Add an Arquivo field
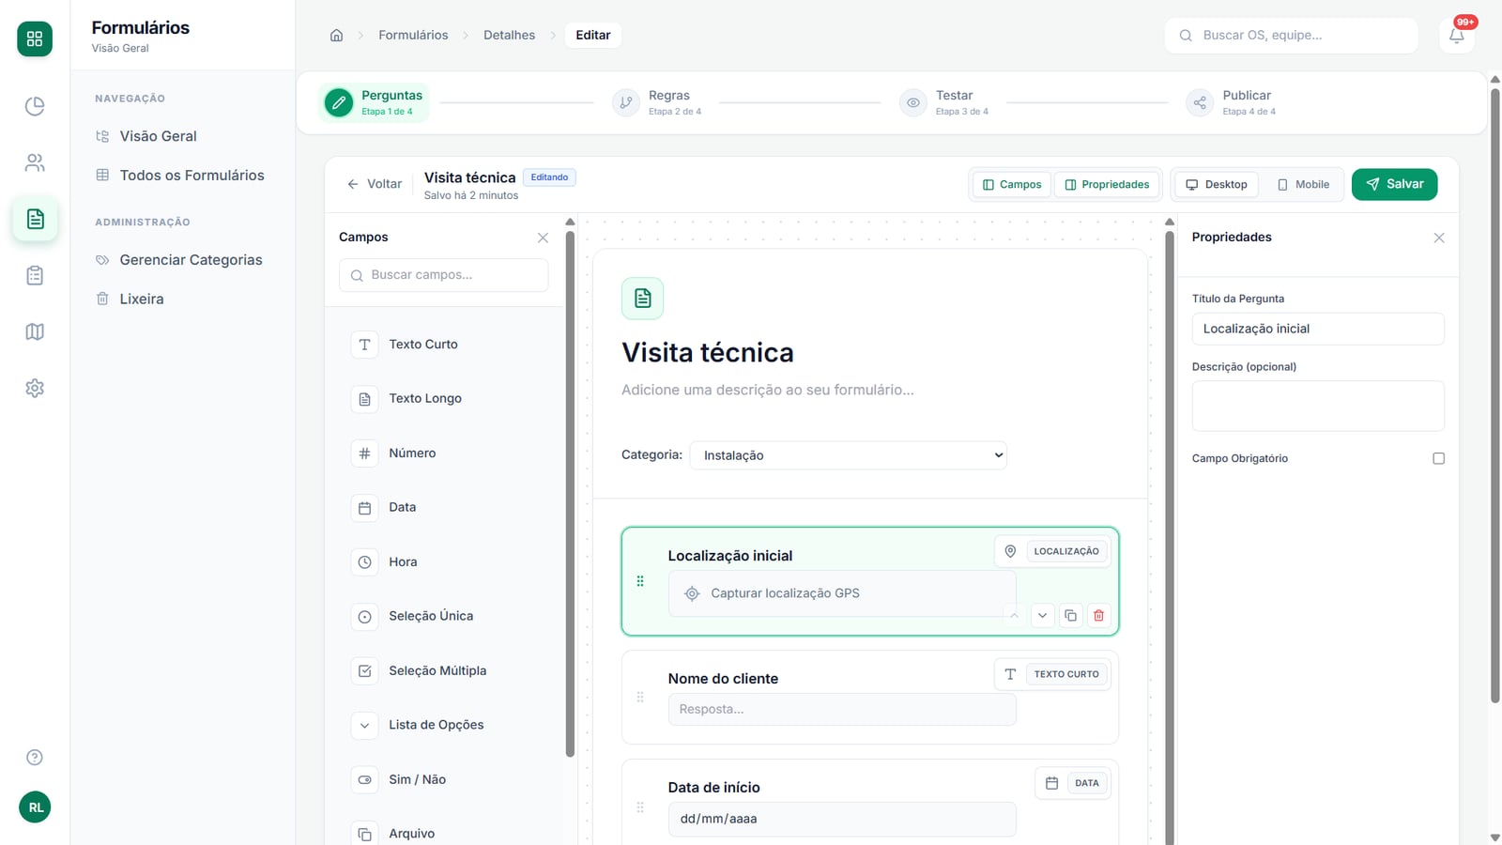 pyautogui.click(x=444, y=834)
